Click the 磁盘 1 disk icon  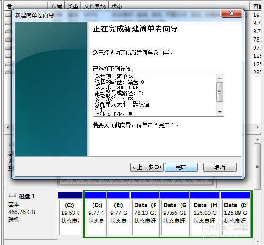point(12,196)
